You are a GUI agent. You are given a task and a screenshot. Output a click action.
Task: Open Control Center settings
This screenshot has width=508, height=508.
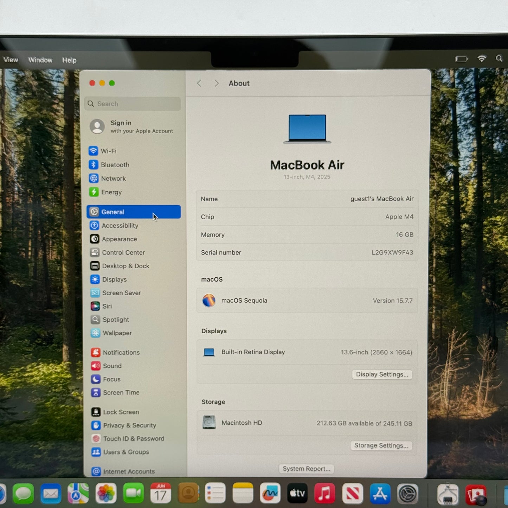click(117, 252)
